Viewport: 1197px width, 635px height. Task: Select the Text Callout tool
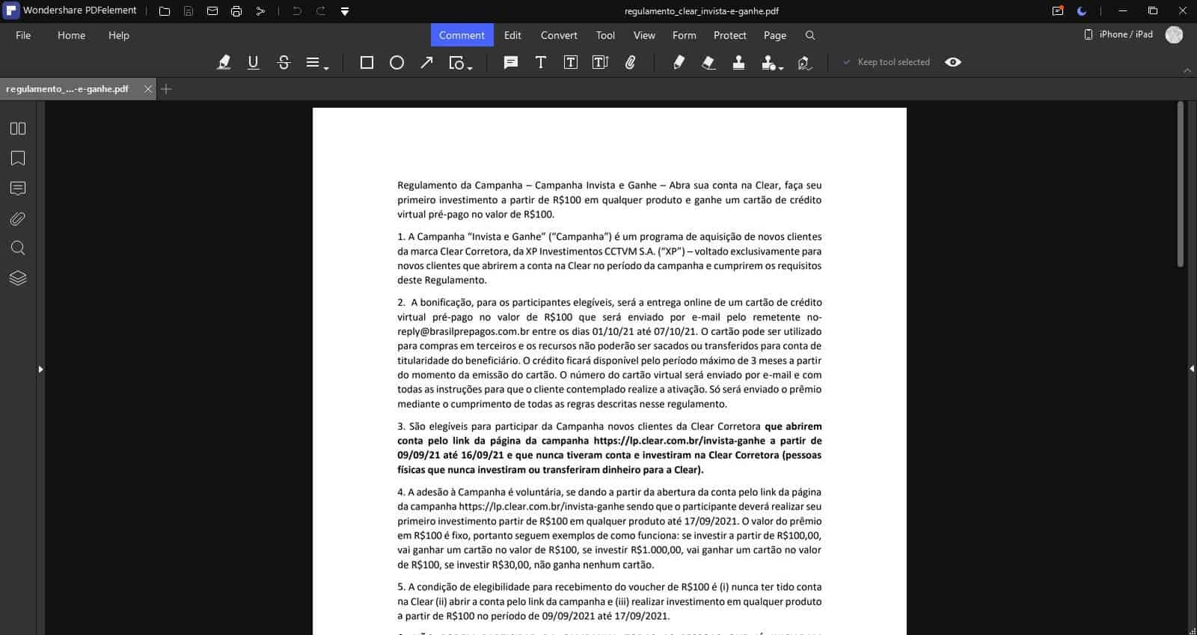[x=600, y=62]
